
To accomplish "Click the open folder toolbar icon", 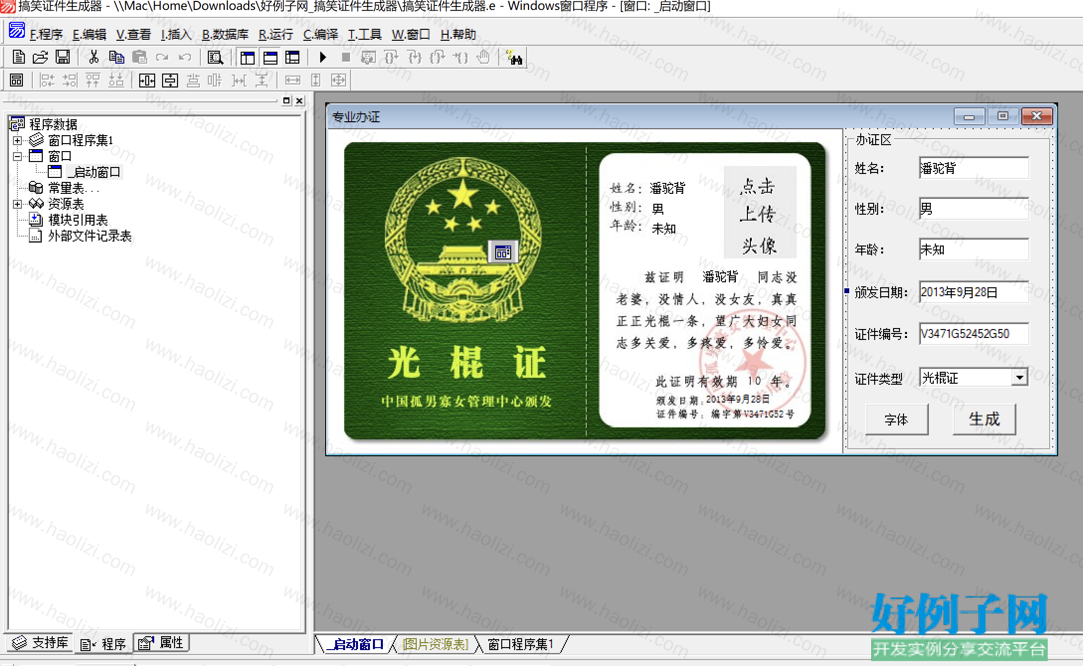I will pos(40,58).
